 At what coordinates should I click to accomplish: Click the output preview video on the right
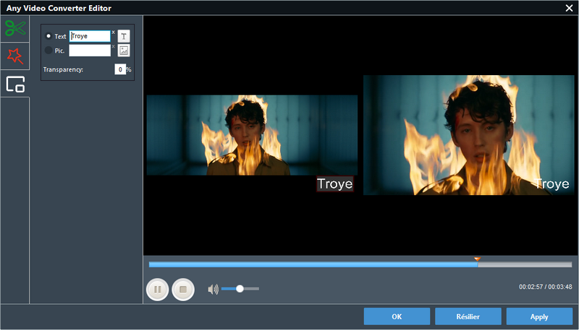click(468, 135)
